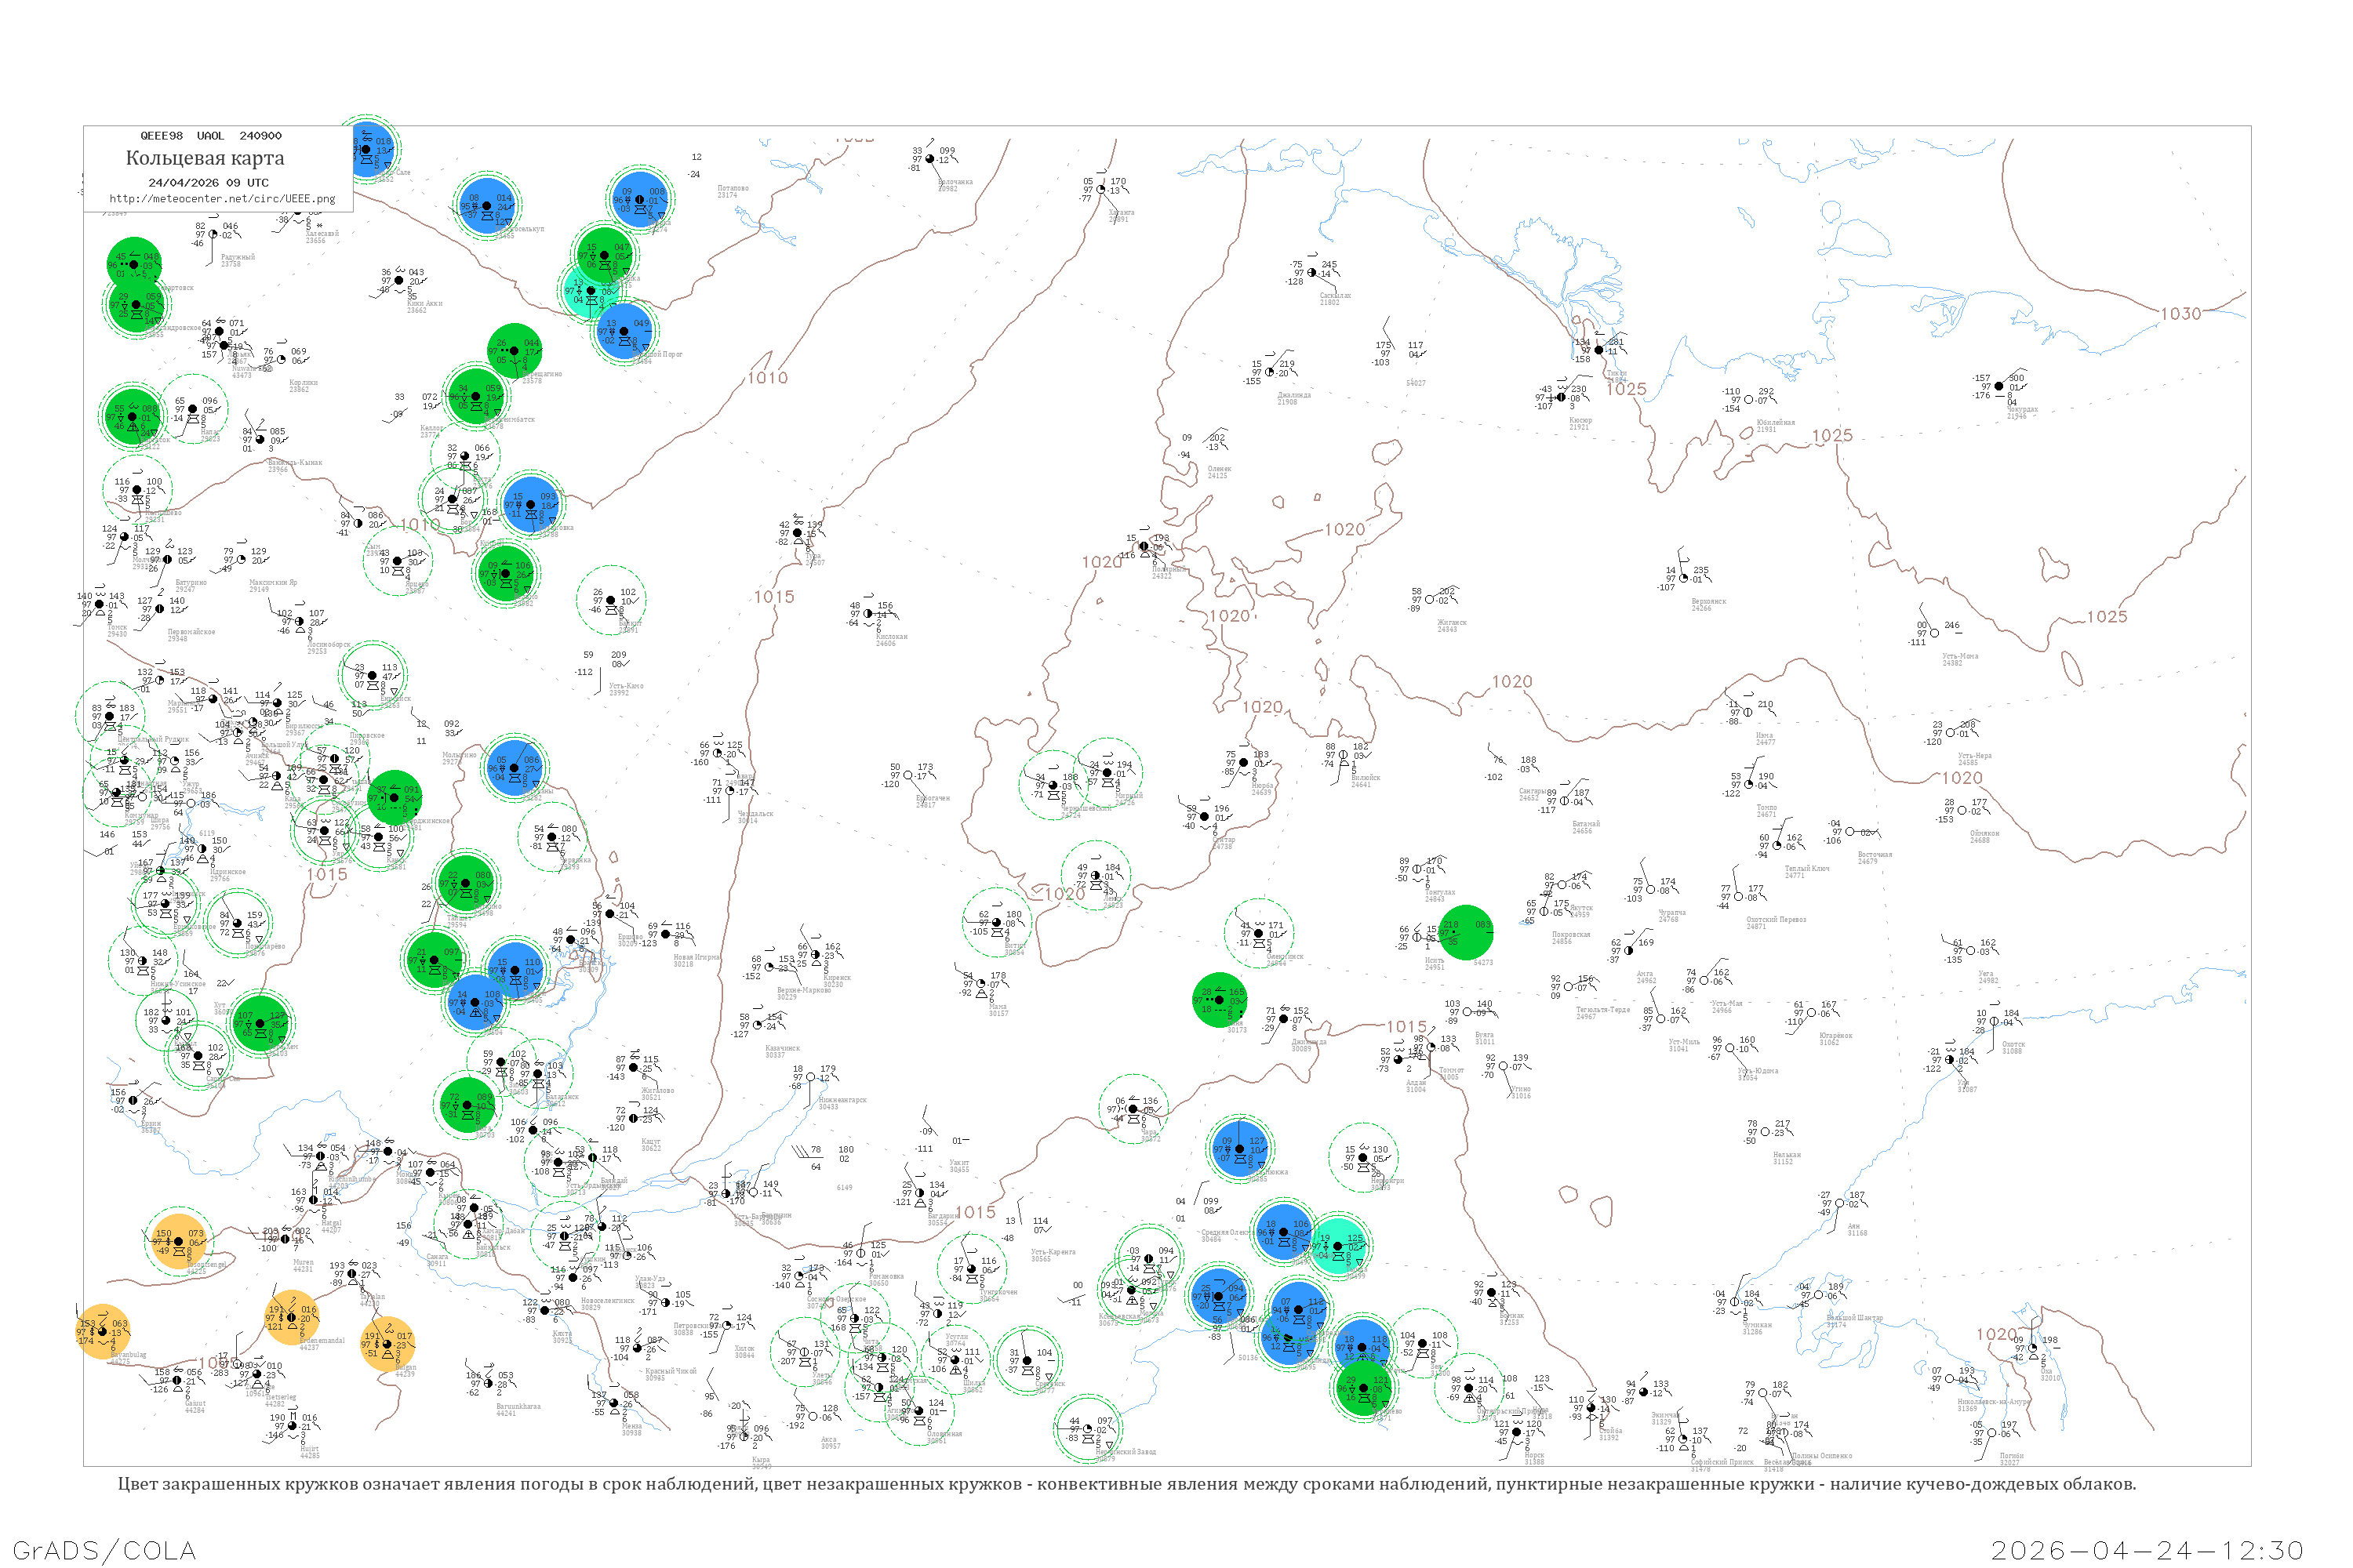2353x1568 pixels.
Task: Click the GrADS/COLA footer label
Action: [x=104, y=1550]
